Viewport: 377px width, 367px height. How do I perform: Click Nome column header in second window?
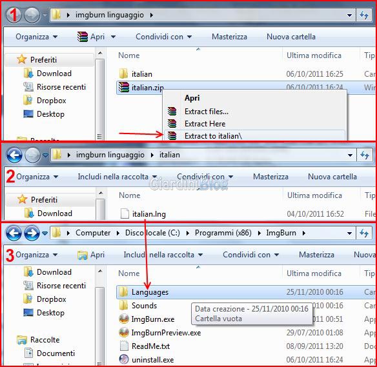tap(130, 195)
